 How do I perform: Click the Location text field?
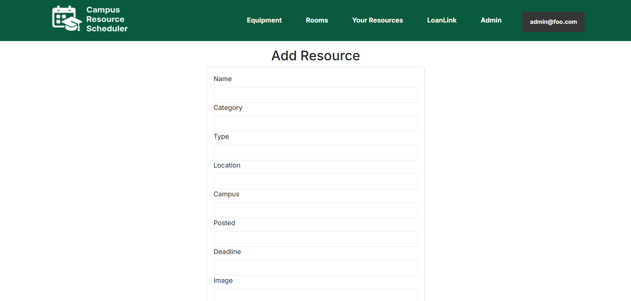[x=315, y=181]
